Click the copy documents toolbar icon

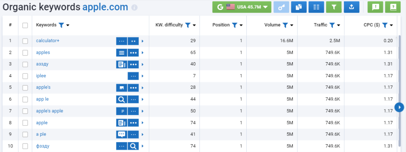[x=299, y=7]
